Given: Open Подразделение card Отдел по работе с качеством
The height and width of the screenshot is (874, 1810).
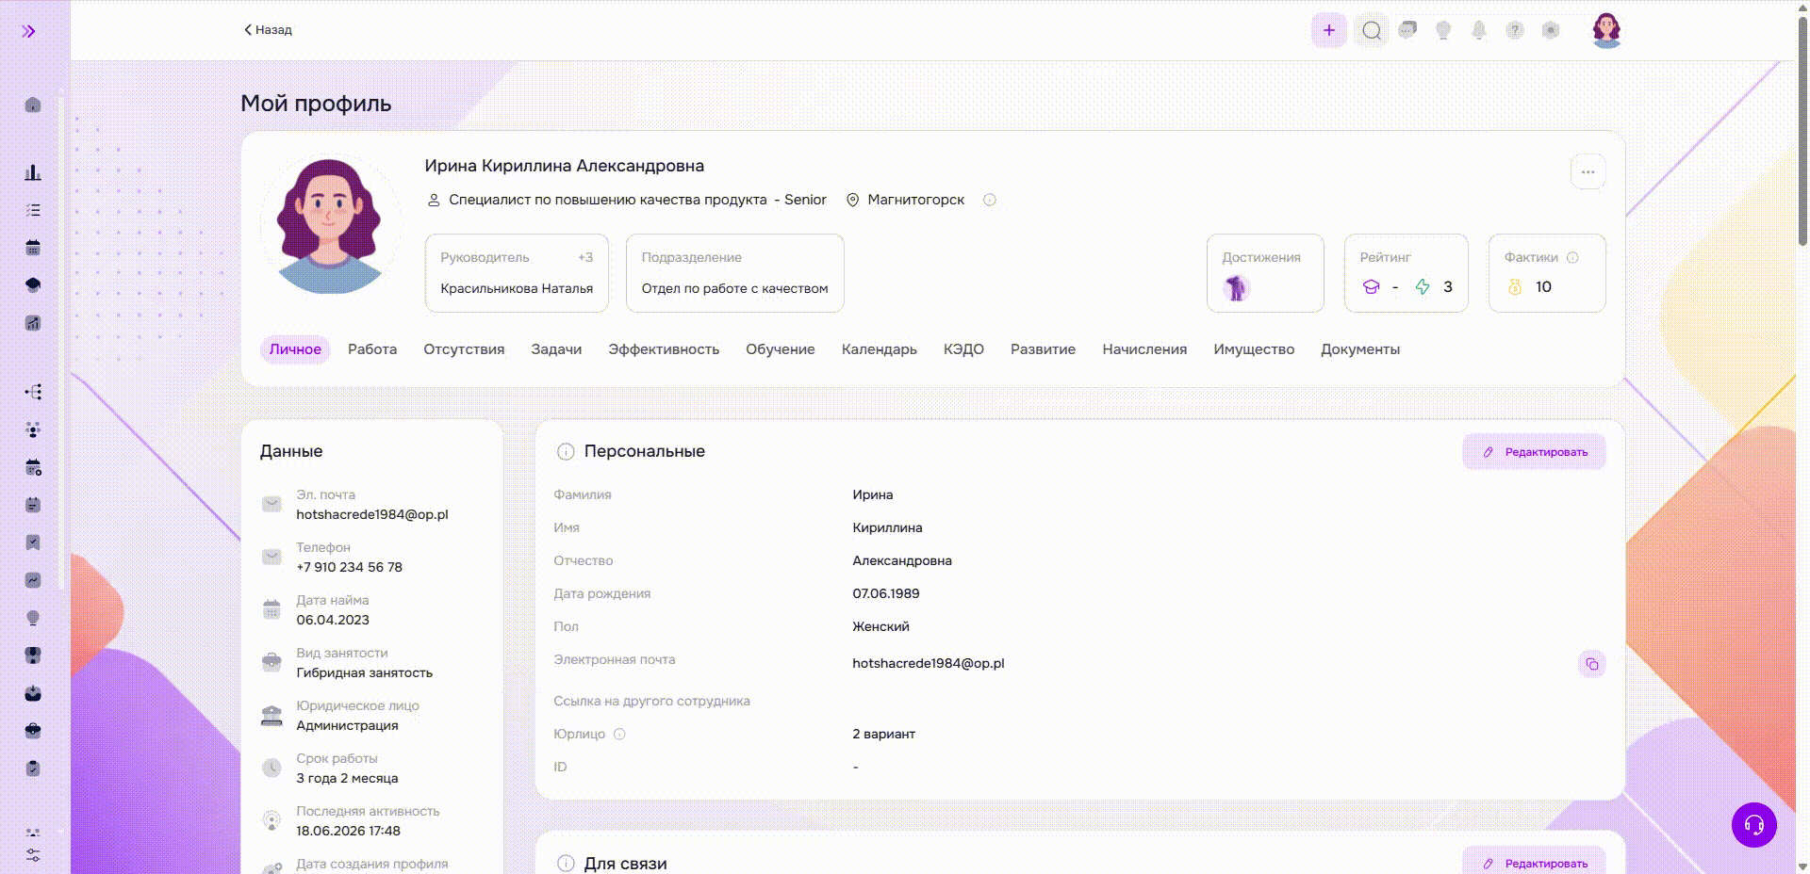Looking at the screenshot, I should click(x=735, y=273).
